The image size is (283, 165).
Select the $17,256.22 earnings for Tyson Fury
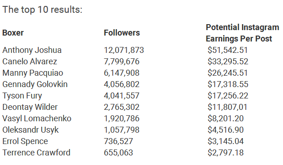click(x=228, y=96)
